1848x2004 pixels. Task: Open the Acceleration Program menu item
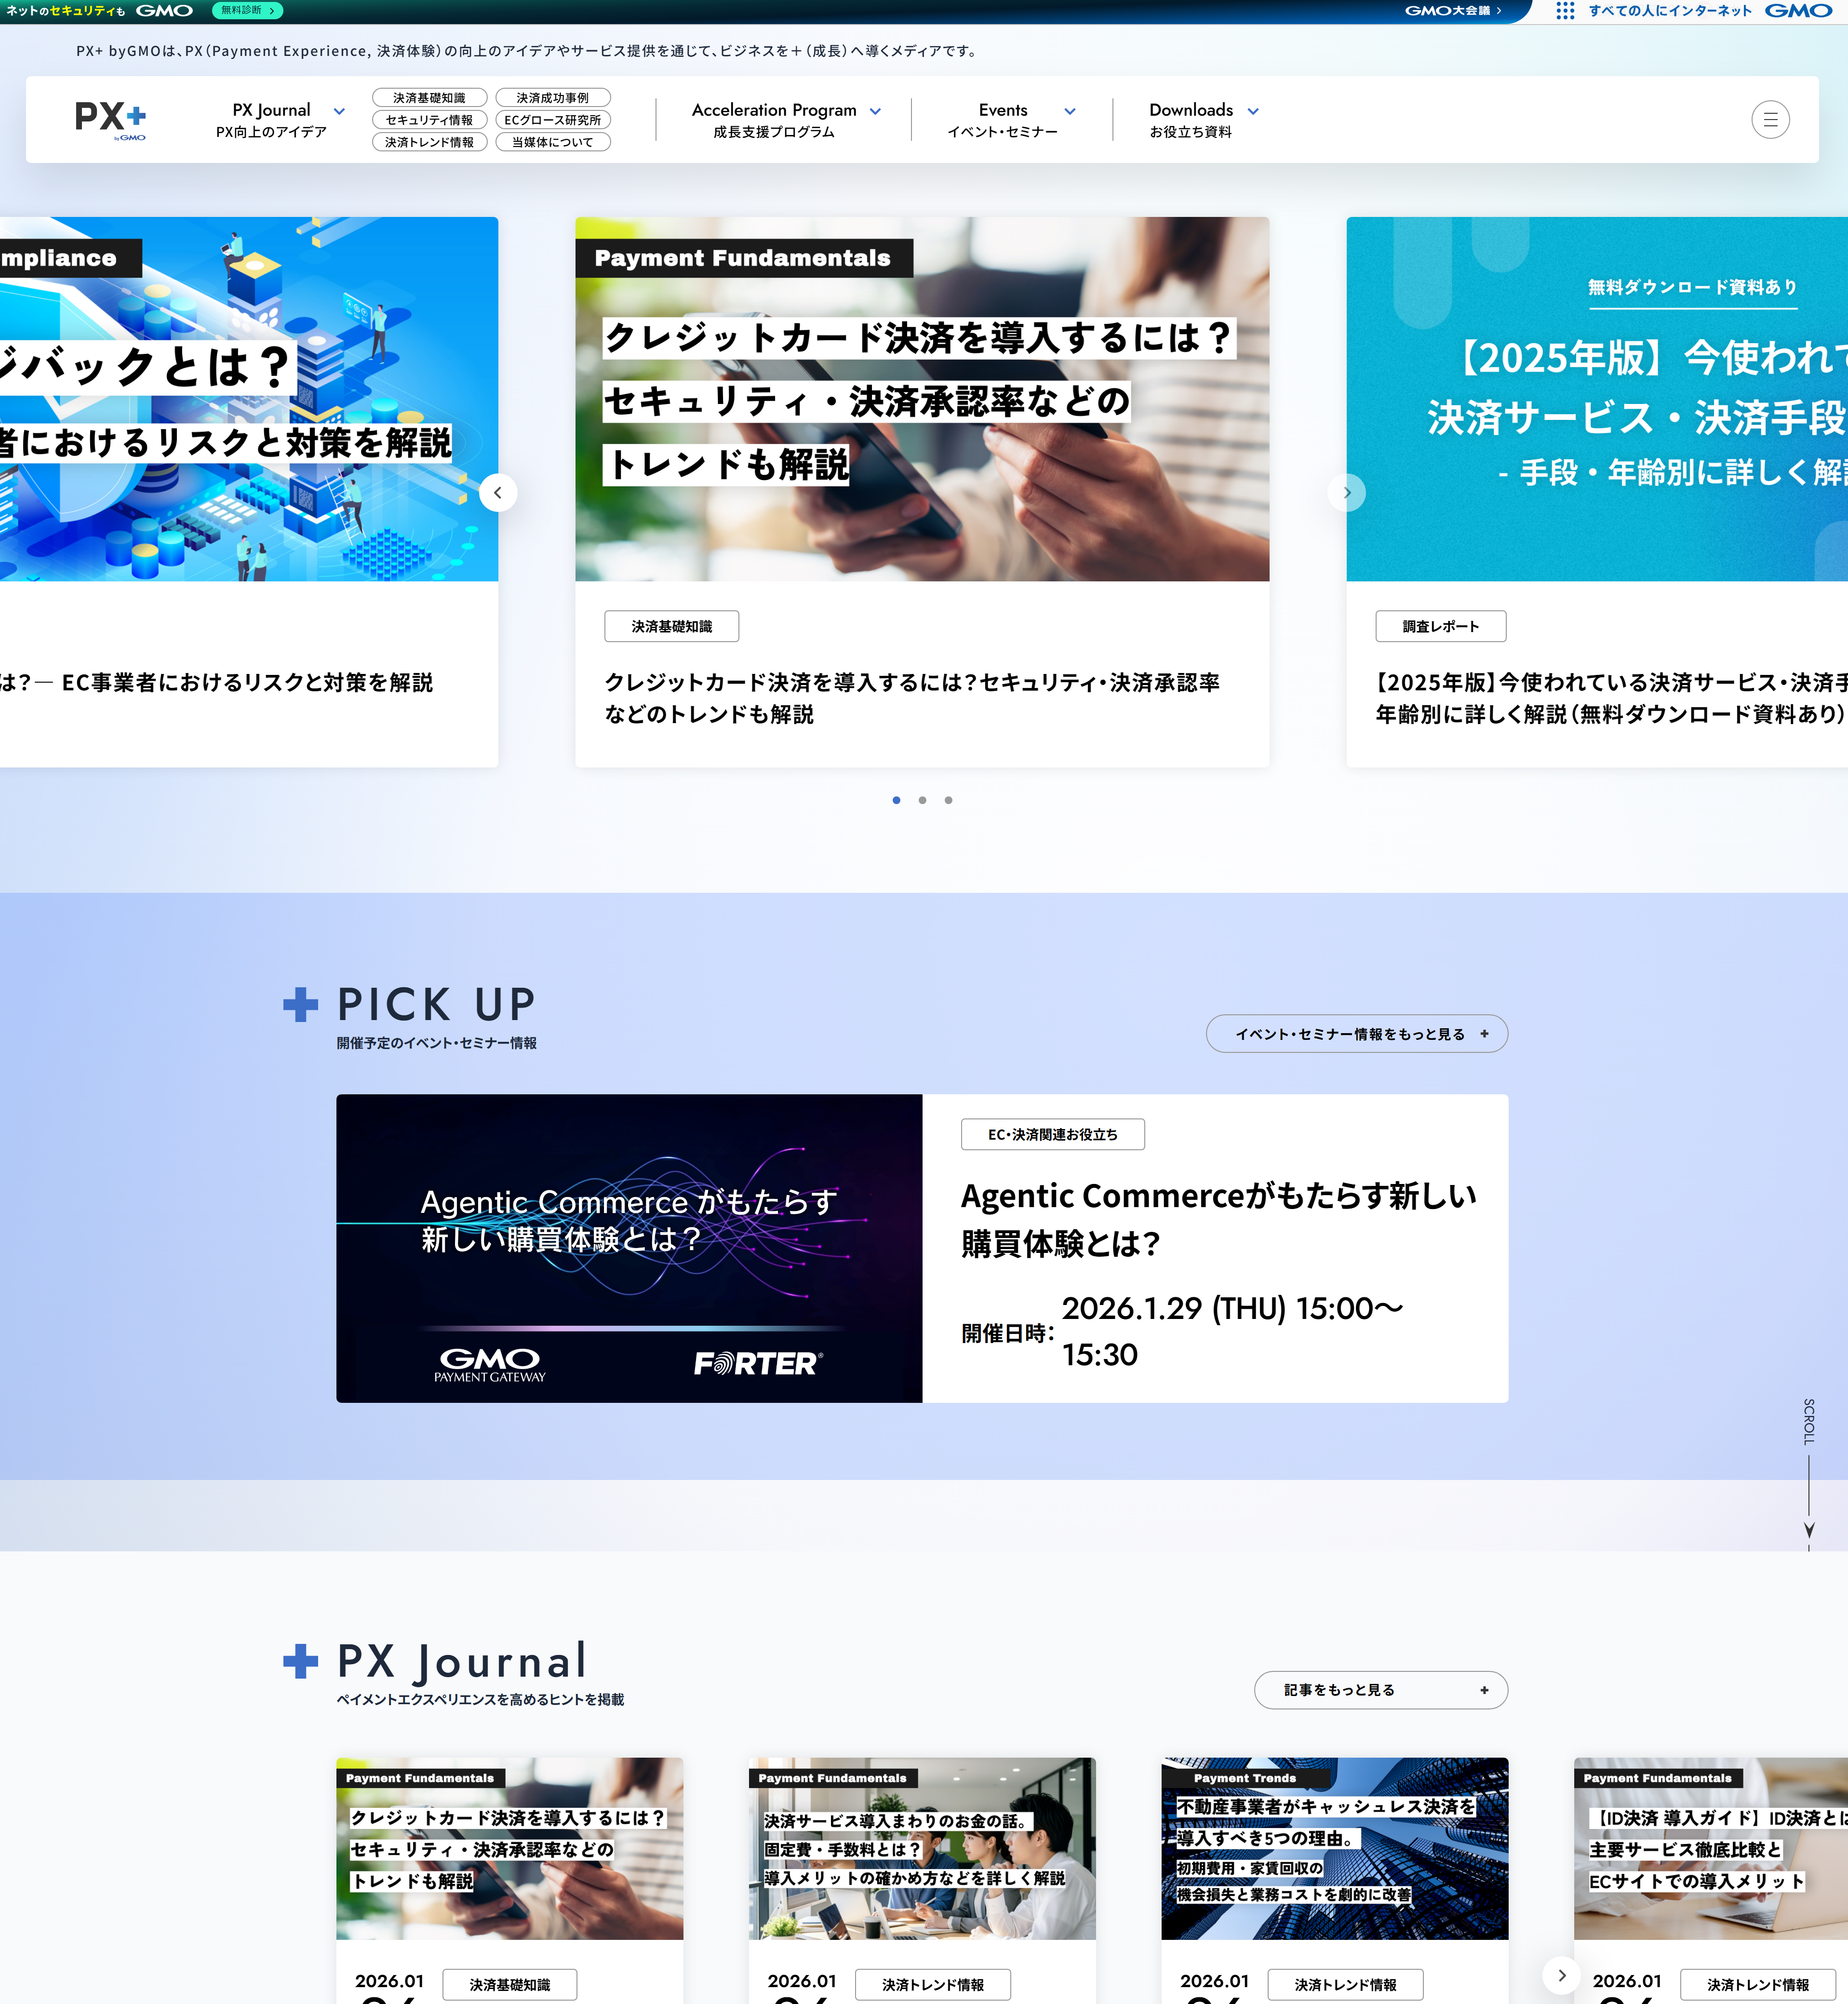tap(774, 110)
